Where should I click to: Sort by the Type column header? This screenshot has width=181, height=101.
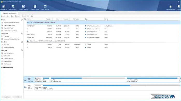(94, 19)
